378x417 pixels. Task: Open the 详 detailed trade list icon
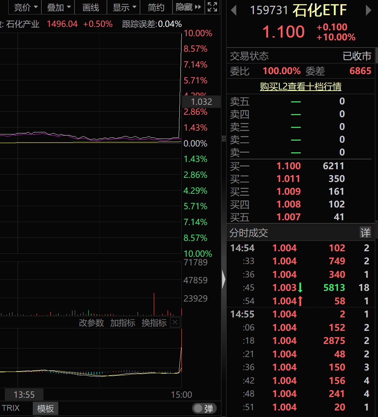[365, 233]
